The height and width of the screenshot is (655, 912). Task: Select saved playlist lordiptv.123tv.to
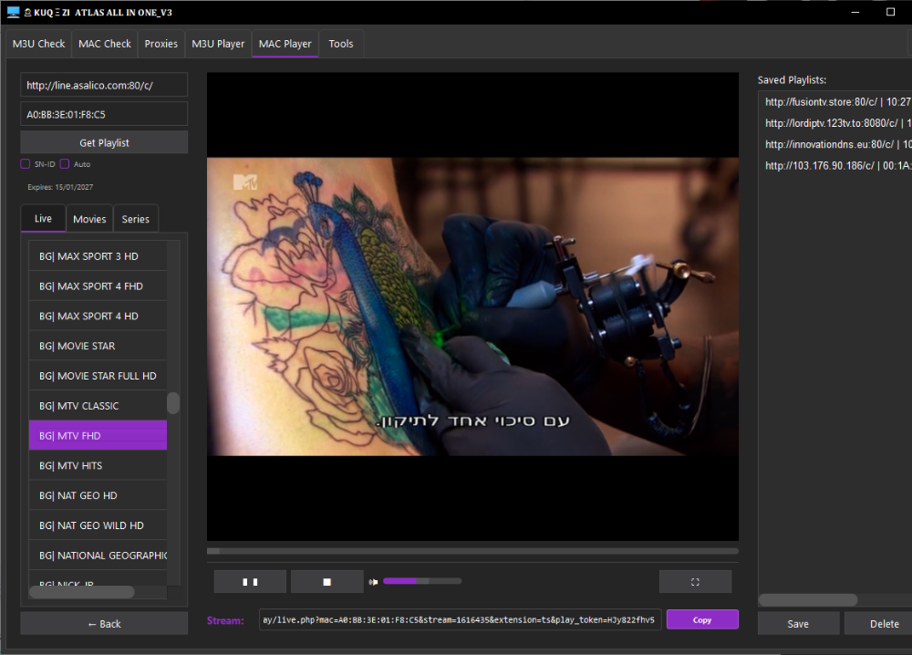(x=837, y=123)
